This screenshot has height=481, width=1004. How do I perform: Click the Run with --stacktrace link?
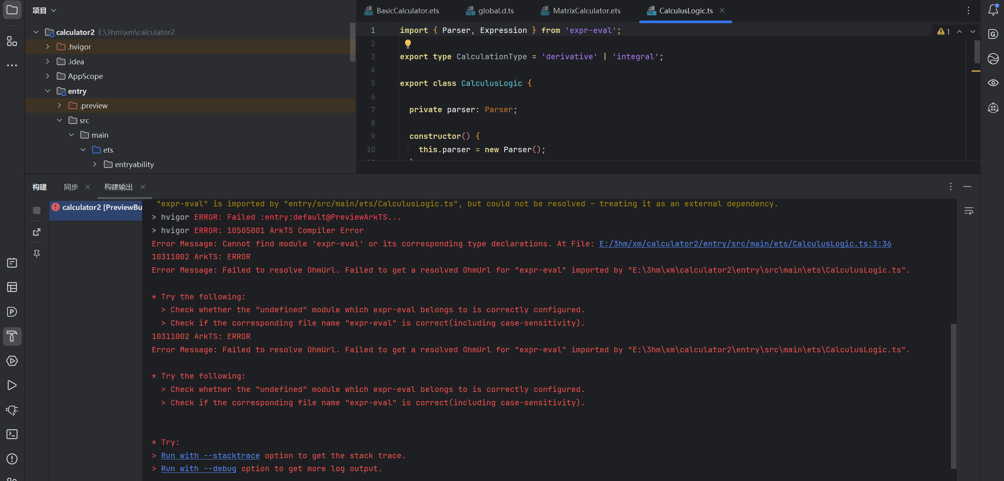210,455
